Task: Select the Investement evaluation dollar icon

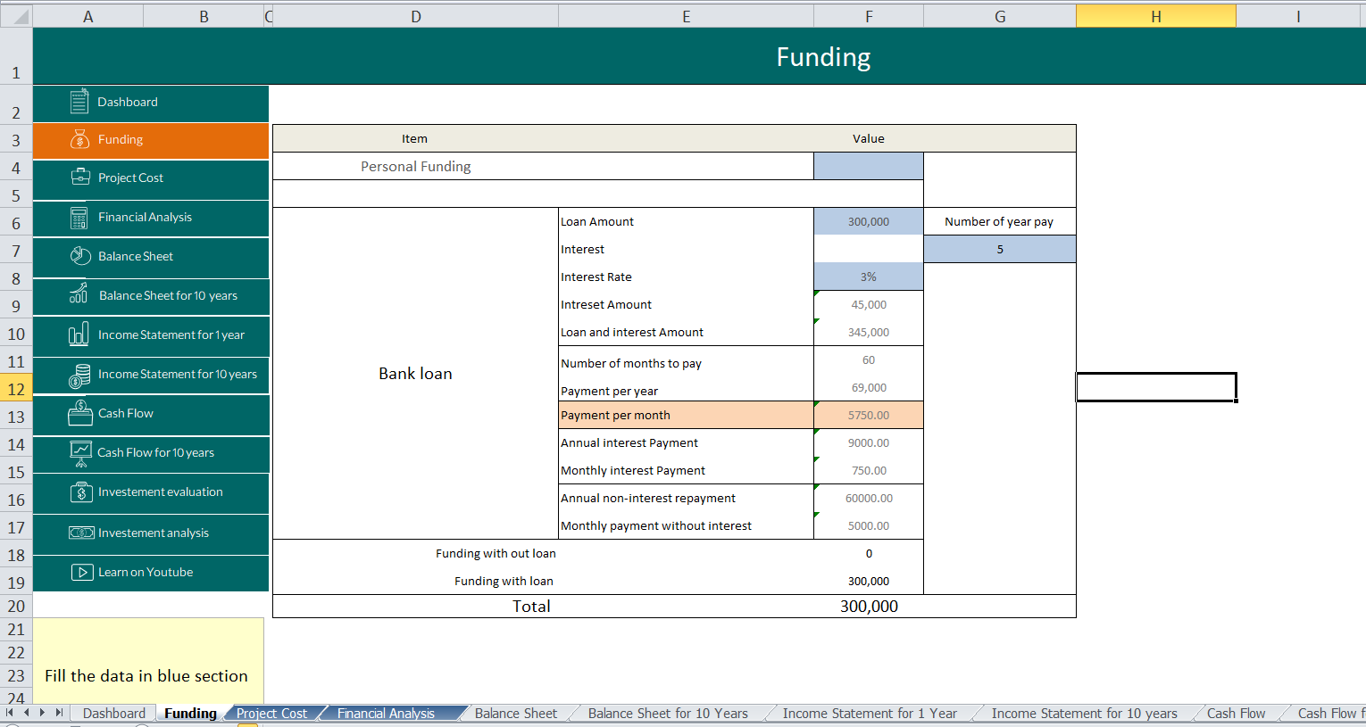Action: click(x=79, y=493)
